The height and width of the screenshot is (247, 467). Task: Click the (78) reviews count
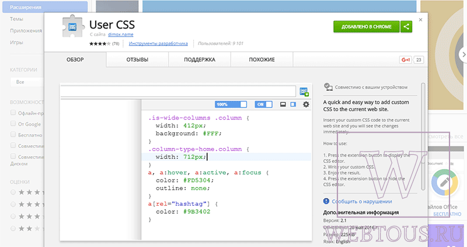tap(116, 44)
